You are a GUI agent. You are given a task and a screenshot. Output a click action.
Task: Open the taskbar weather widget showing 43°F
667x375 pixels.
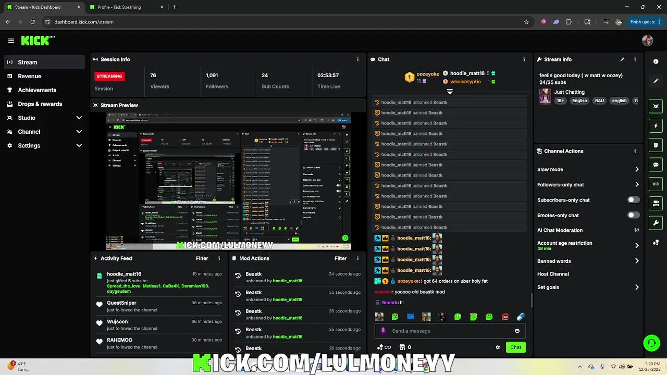pyautogui.click(x=18, y=366)
